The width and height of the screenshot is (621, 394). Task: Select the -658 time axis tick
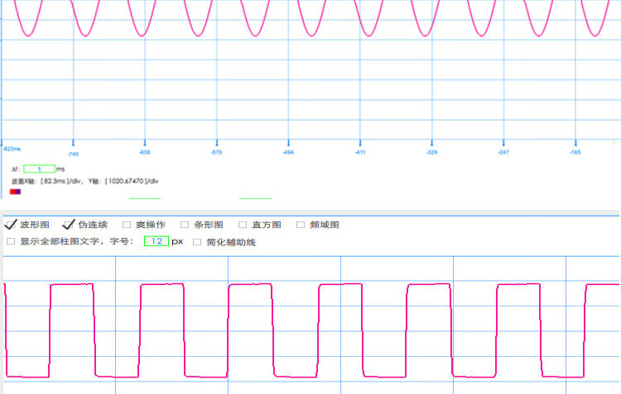(x=145, y=154)
